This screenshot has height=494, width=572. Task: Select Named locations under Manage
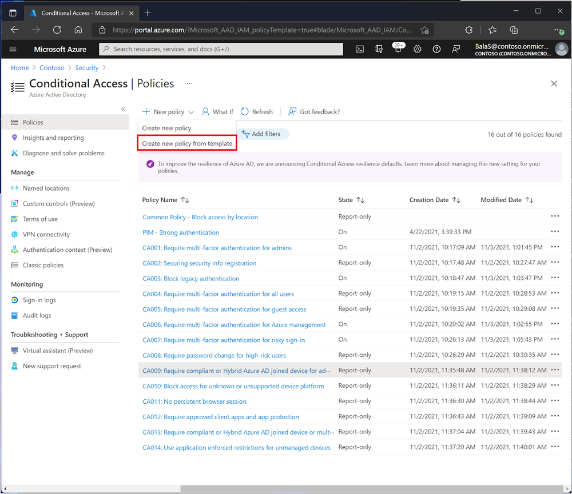coord(46,188)
